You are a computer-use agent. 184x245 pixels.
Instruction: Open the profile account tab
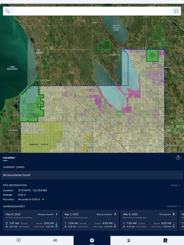(x=129, y=240)
